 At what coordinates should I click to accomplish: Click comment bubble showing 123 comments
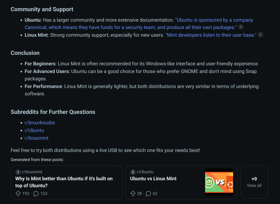point(36,194)
